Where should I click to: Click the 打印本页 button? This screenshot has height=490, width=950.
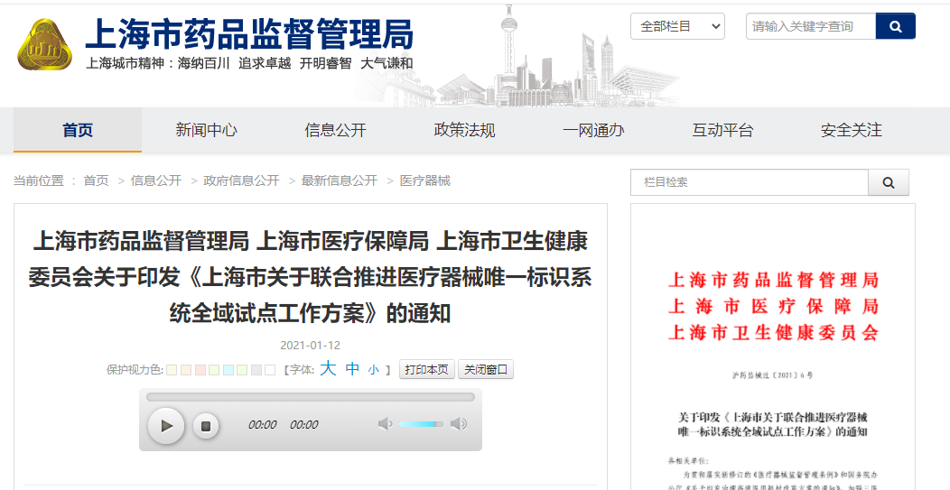click(x=426, y=369)
